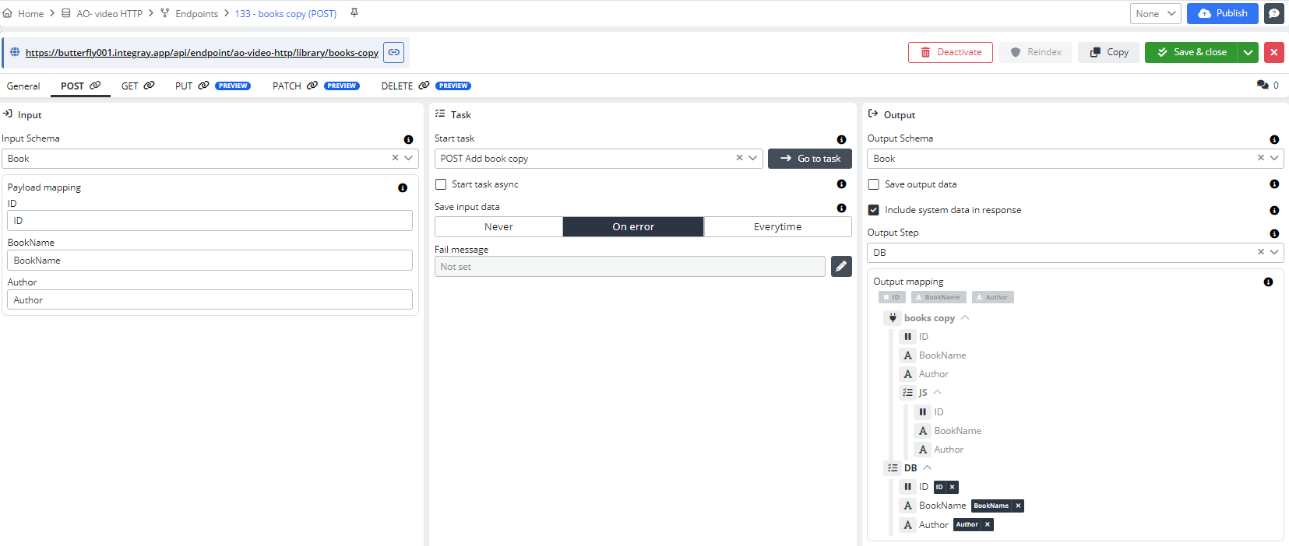The image size is (1289, 546).
Task: Click the Publish button
Action: (1222, 13)
